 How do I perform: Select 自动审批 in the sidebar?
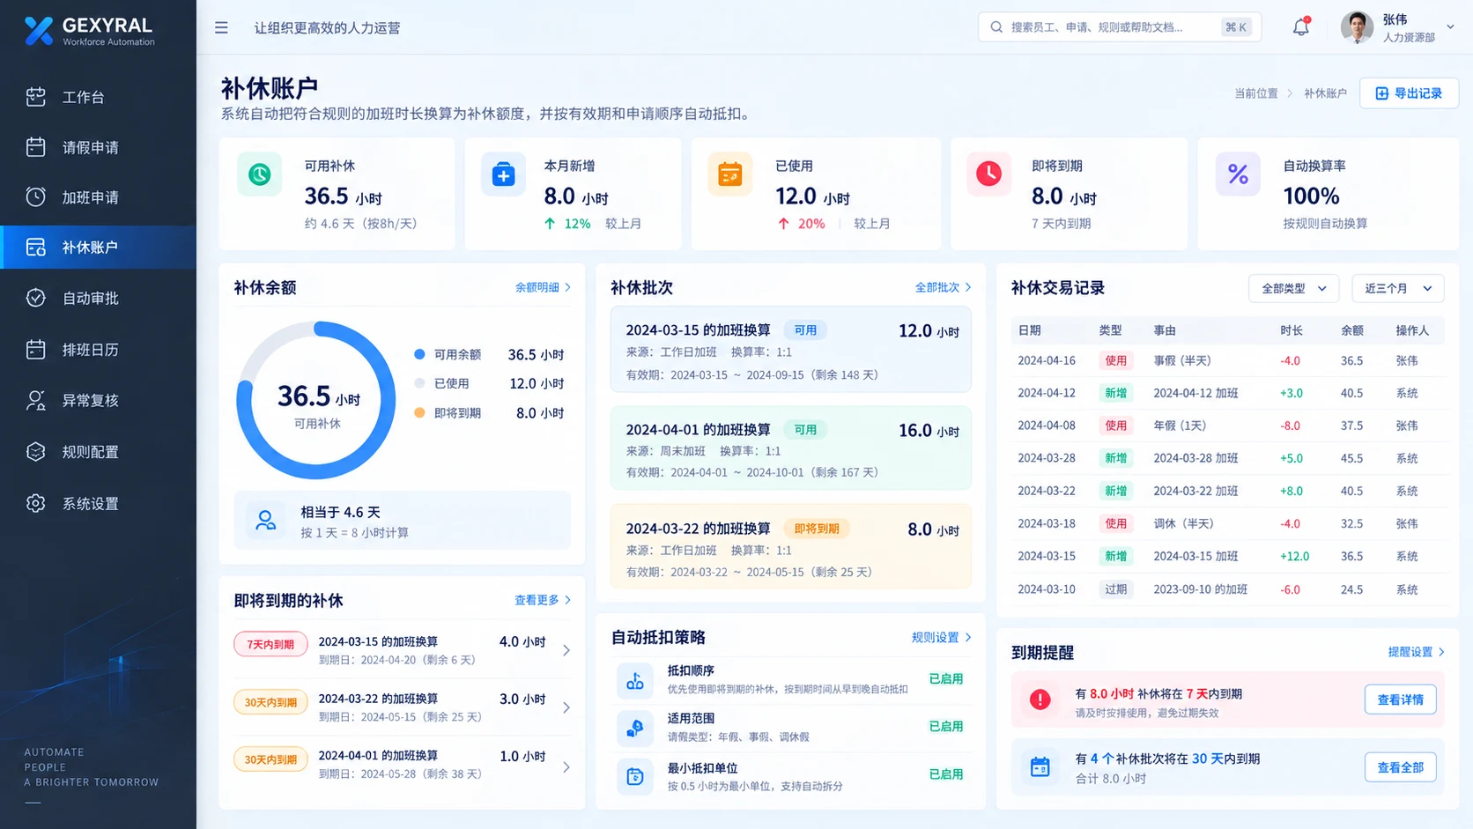98,298
